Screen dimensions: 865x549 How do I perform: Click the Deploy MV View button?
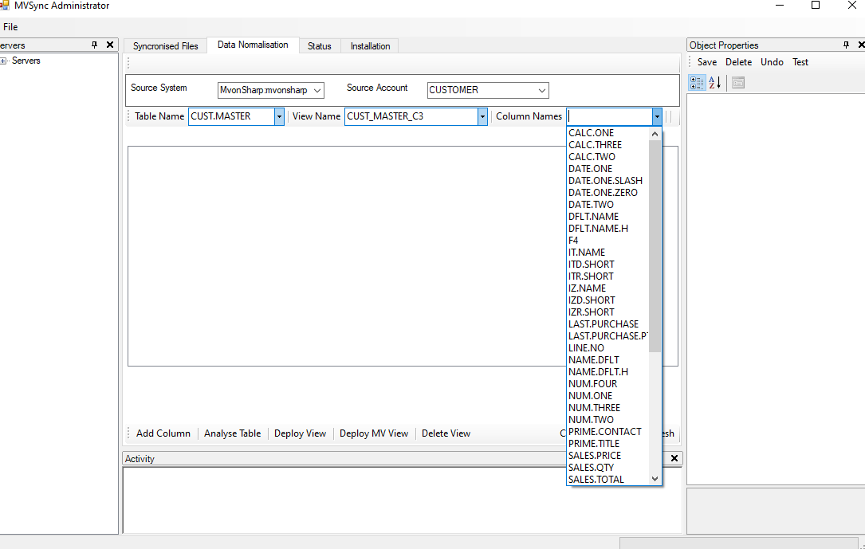373,433
